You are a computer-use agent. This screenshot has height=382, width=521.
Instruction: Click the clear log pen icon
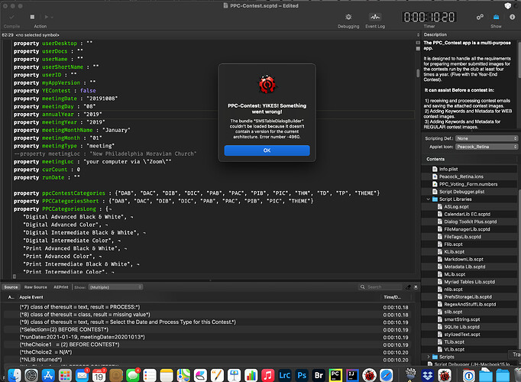click(x=409, y=287)
